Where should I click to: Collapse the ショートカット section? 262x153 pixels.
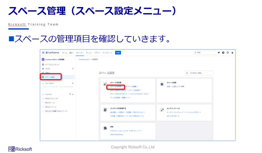pyautogui.click(x=43, y=83)
